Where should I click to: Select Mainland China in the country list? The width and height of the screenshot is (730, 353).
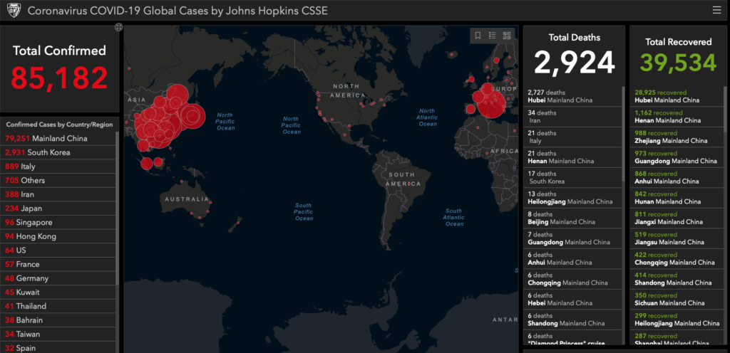click(46, 138)
